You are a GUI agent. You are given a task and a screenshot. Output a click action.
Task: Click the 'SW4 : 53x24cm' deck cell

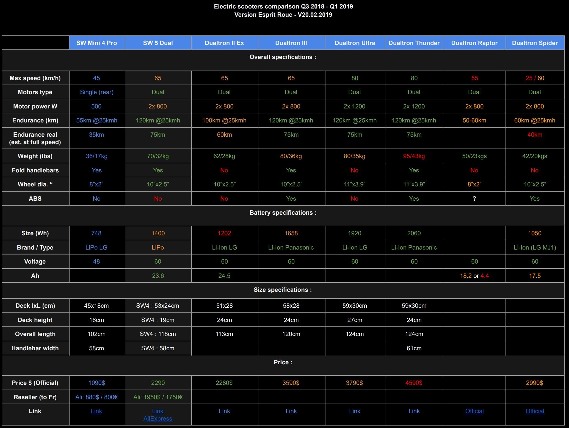pyautogui.click(x=158, y=306)
